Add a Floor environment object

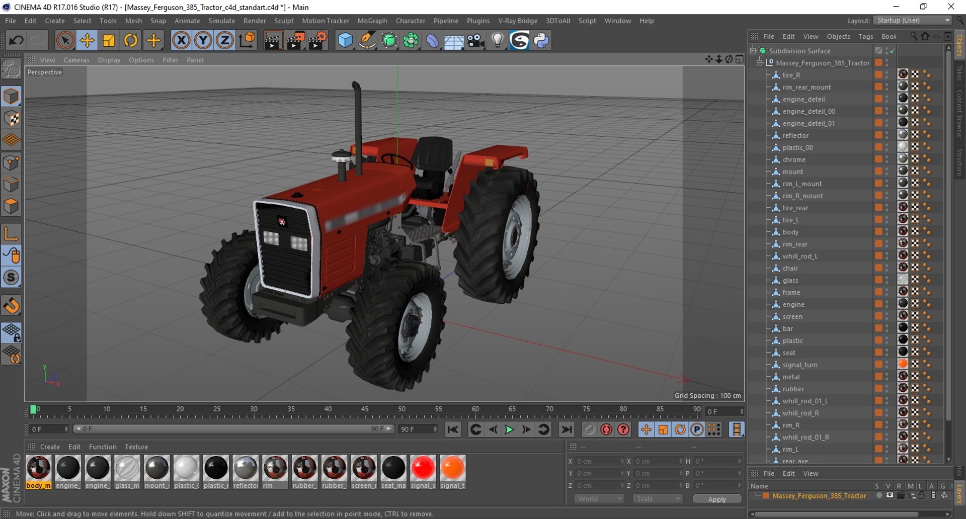click(454, 40)
